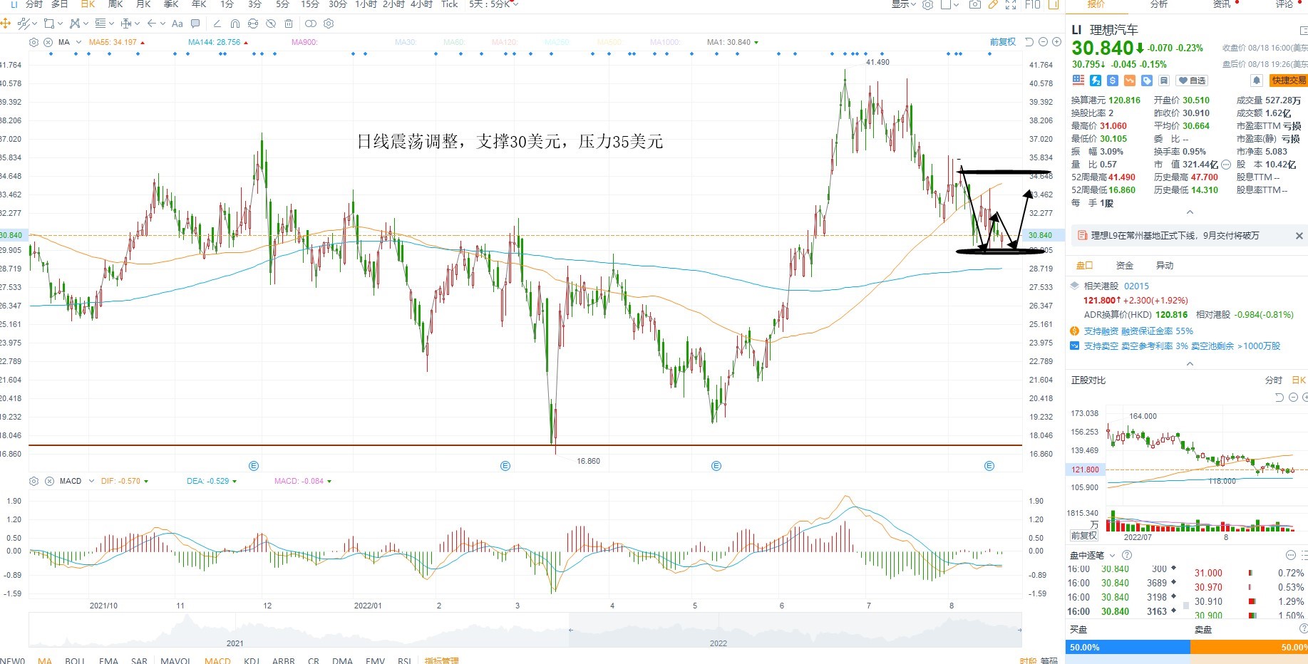Click the help question mark beside 盘中逐笔
1308x664 pixels.
click(1127, 555)
